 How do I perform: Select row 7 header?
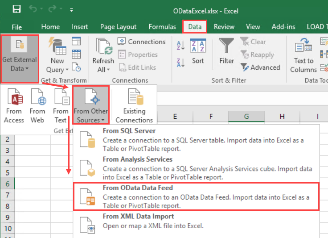(x=8, y=195)
